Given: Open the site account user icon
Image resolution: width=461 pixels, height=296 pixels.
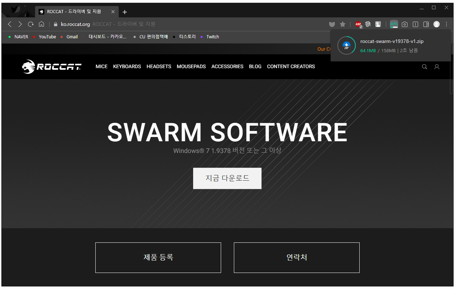Looking at the screenshot, I should click(x=437, y=67).
